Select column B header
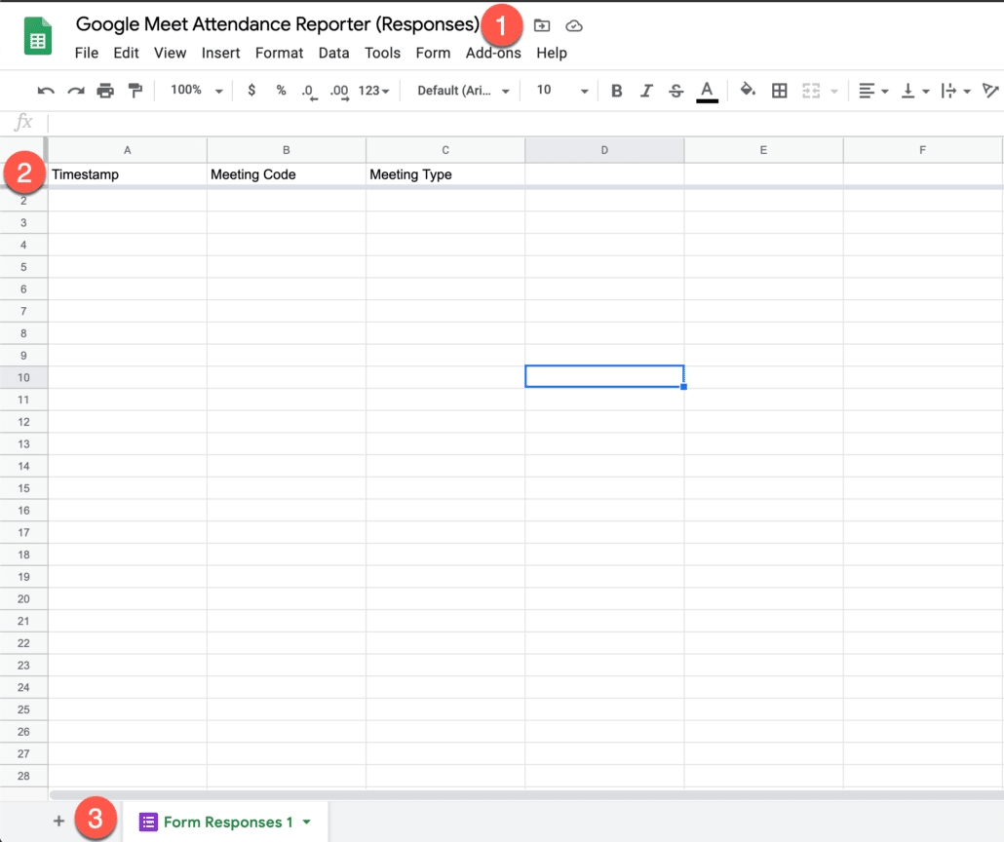 [287, 150]
